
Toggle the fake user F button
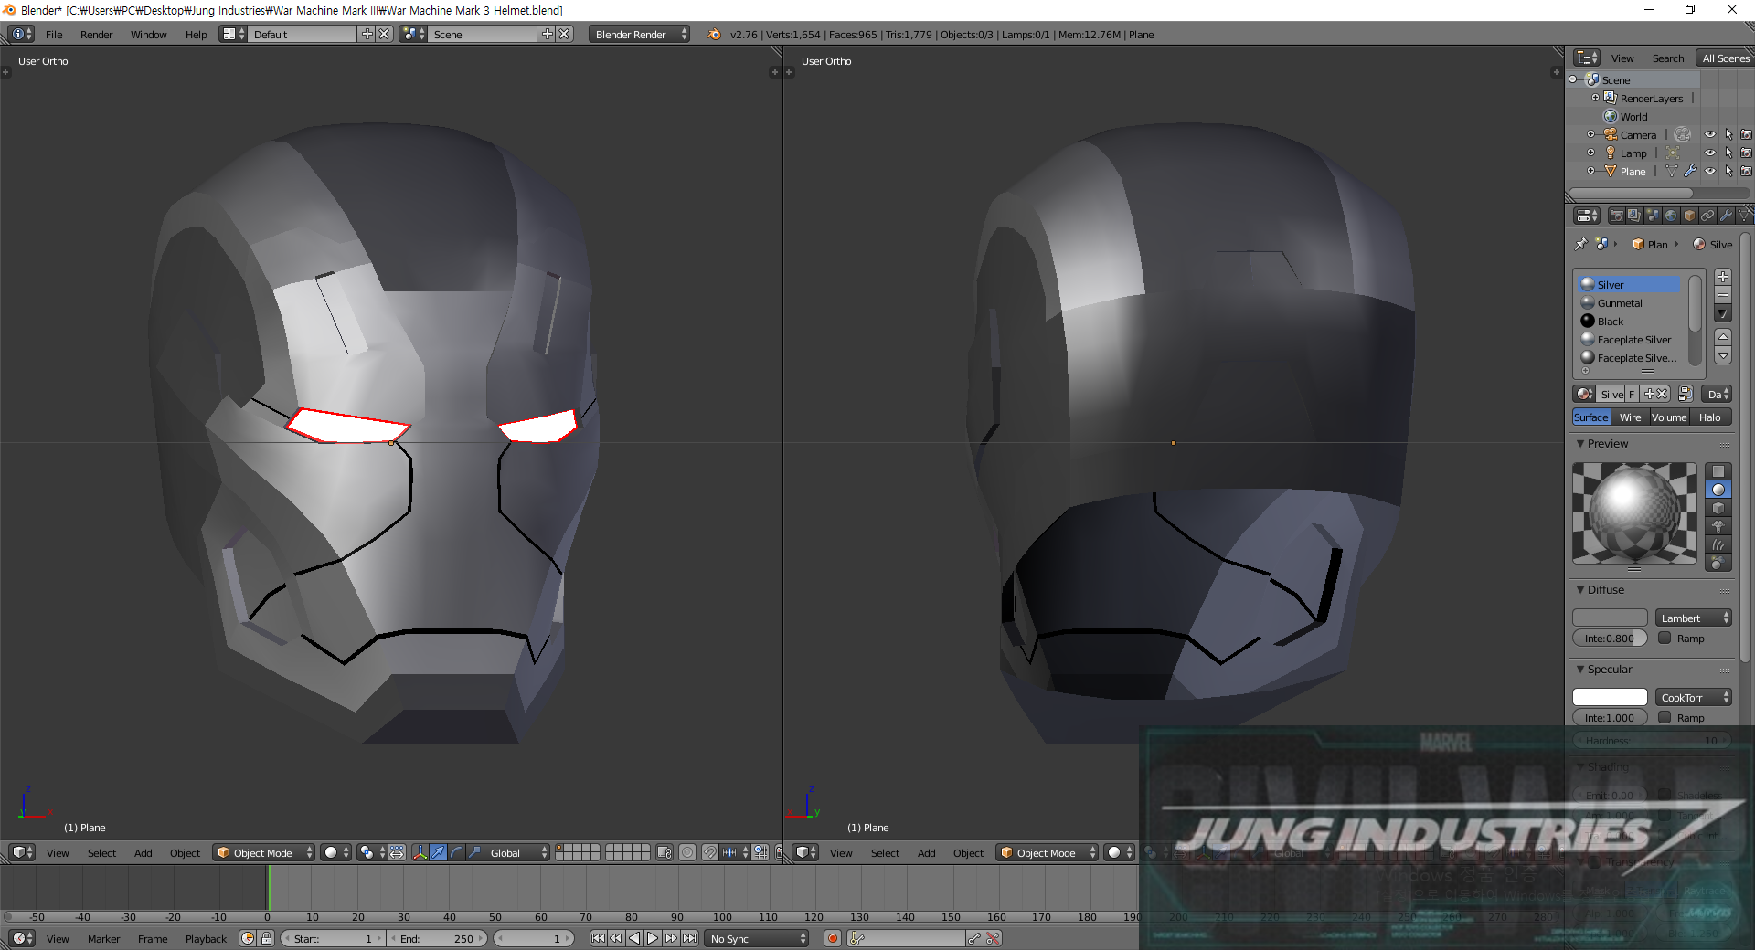coord(1632,394)
